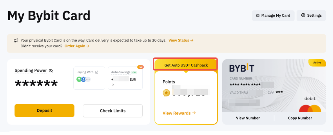
Task: Click the gold Points star coin
Action: (166, 93)
